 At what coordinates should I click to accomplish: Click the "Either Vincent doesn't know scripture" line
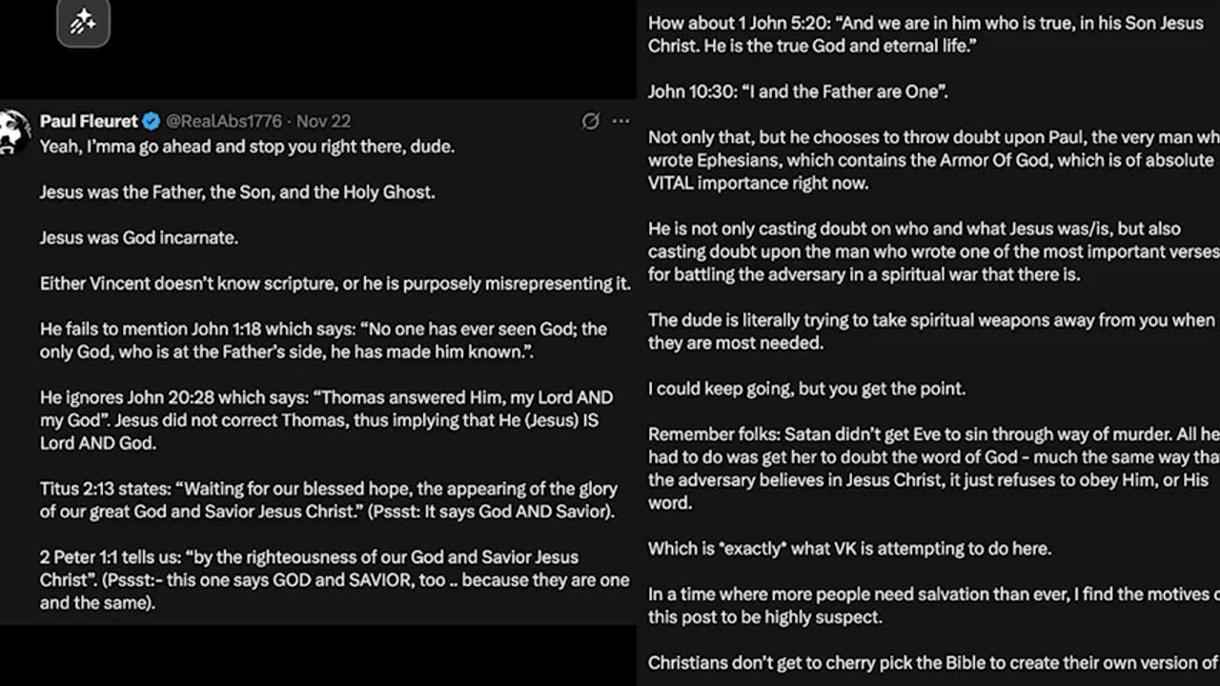(335, 283)
